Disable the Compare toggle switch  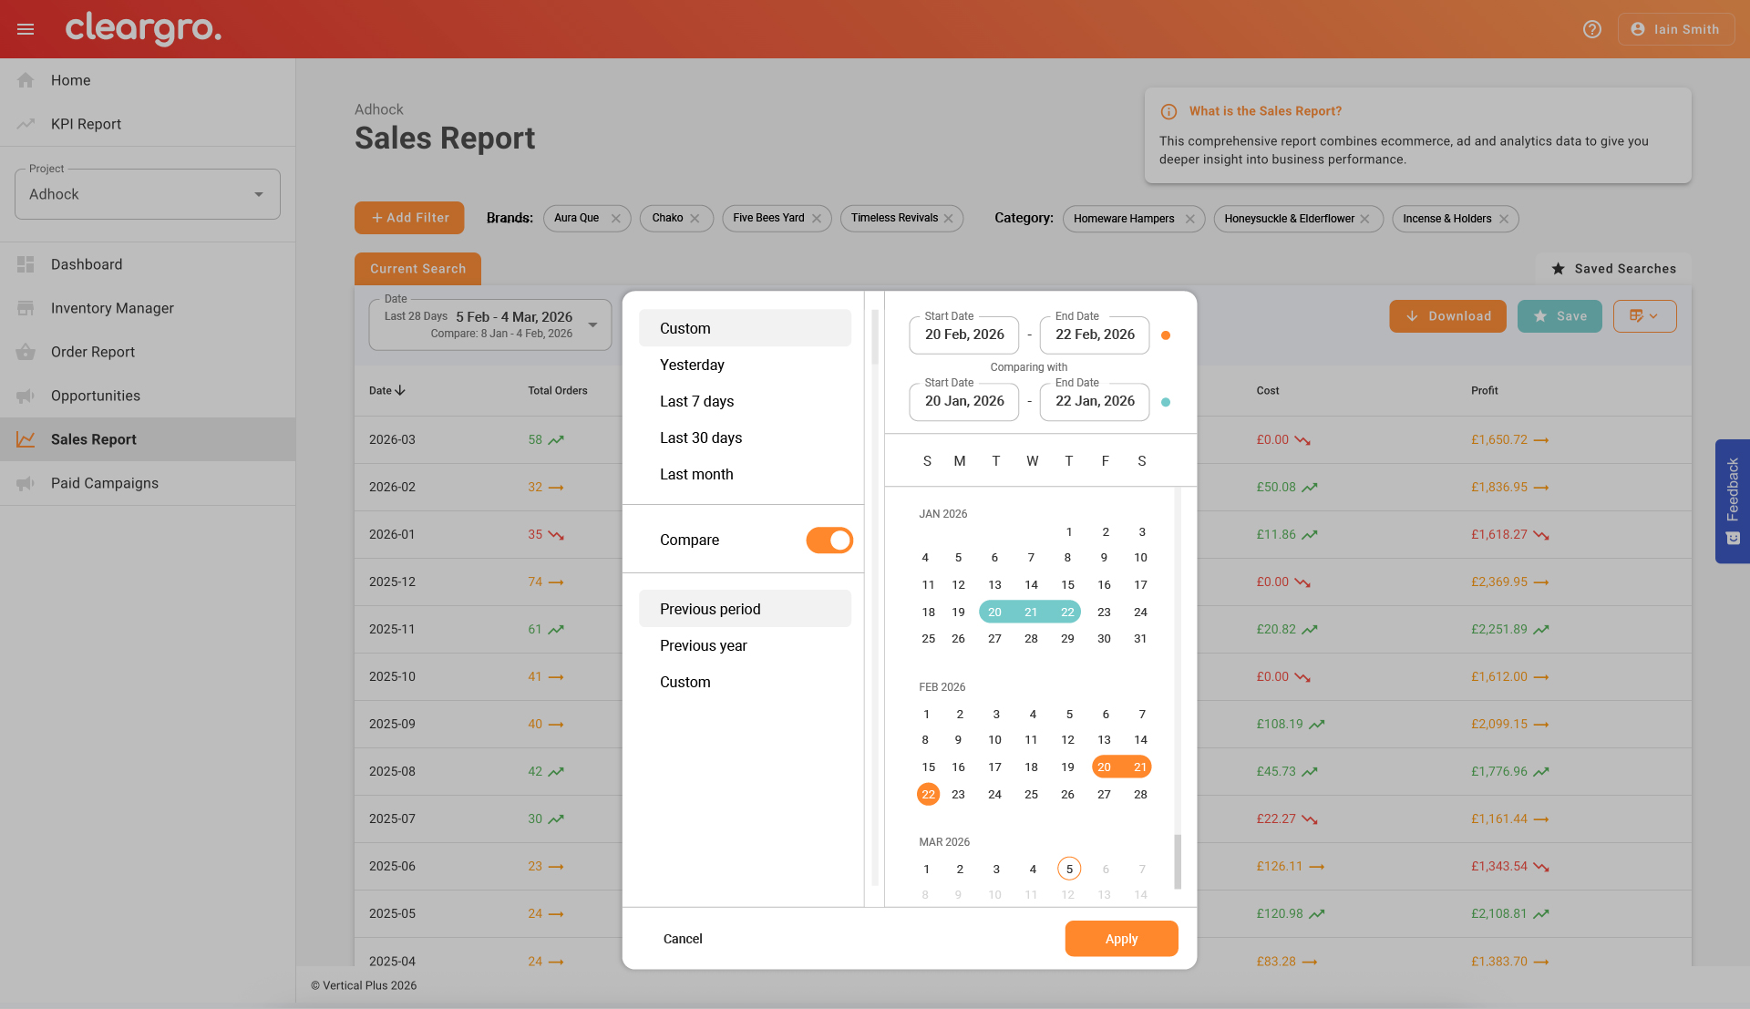click(x=829, y=541)
